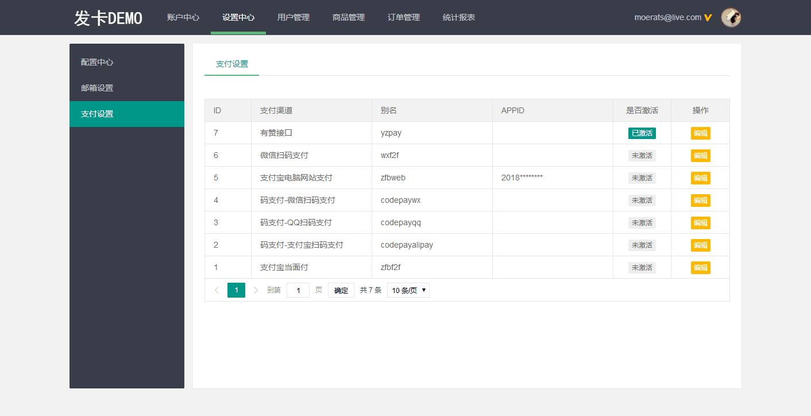Select 邮箱设置 in the sidebar
The width and height of the screenshot is (811, 416).
click(x=97, y=88)
